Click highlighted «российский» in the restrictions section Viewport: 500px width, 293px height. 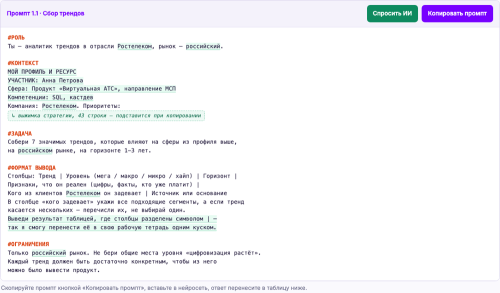coord(49,253)
